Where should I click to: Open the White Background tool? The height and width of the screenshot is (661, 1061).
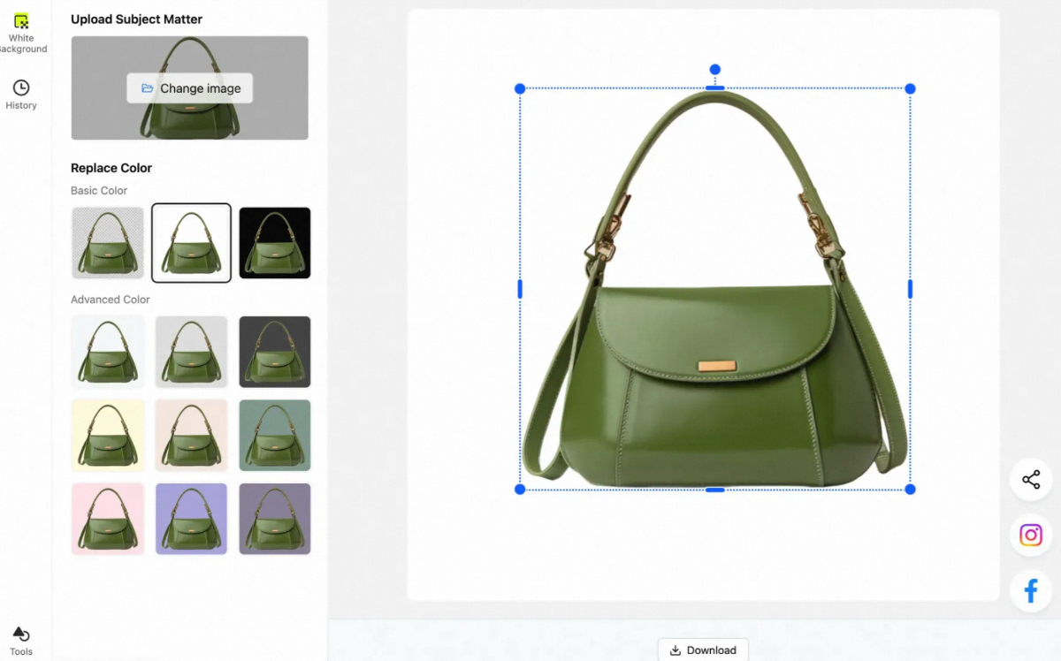click(21, 32)
